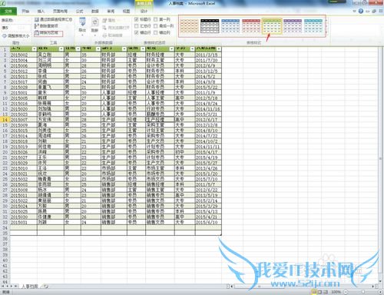384x295 pixels.
Task: Switch to the Data (数据) tab
Action: (95, 11)
